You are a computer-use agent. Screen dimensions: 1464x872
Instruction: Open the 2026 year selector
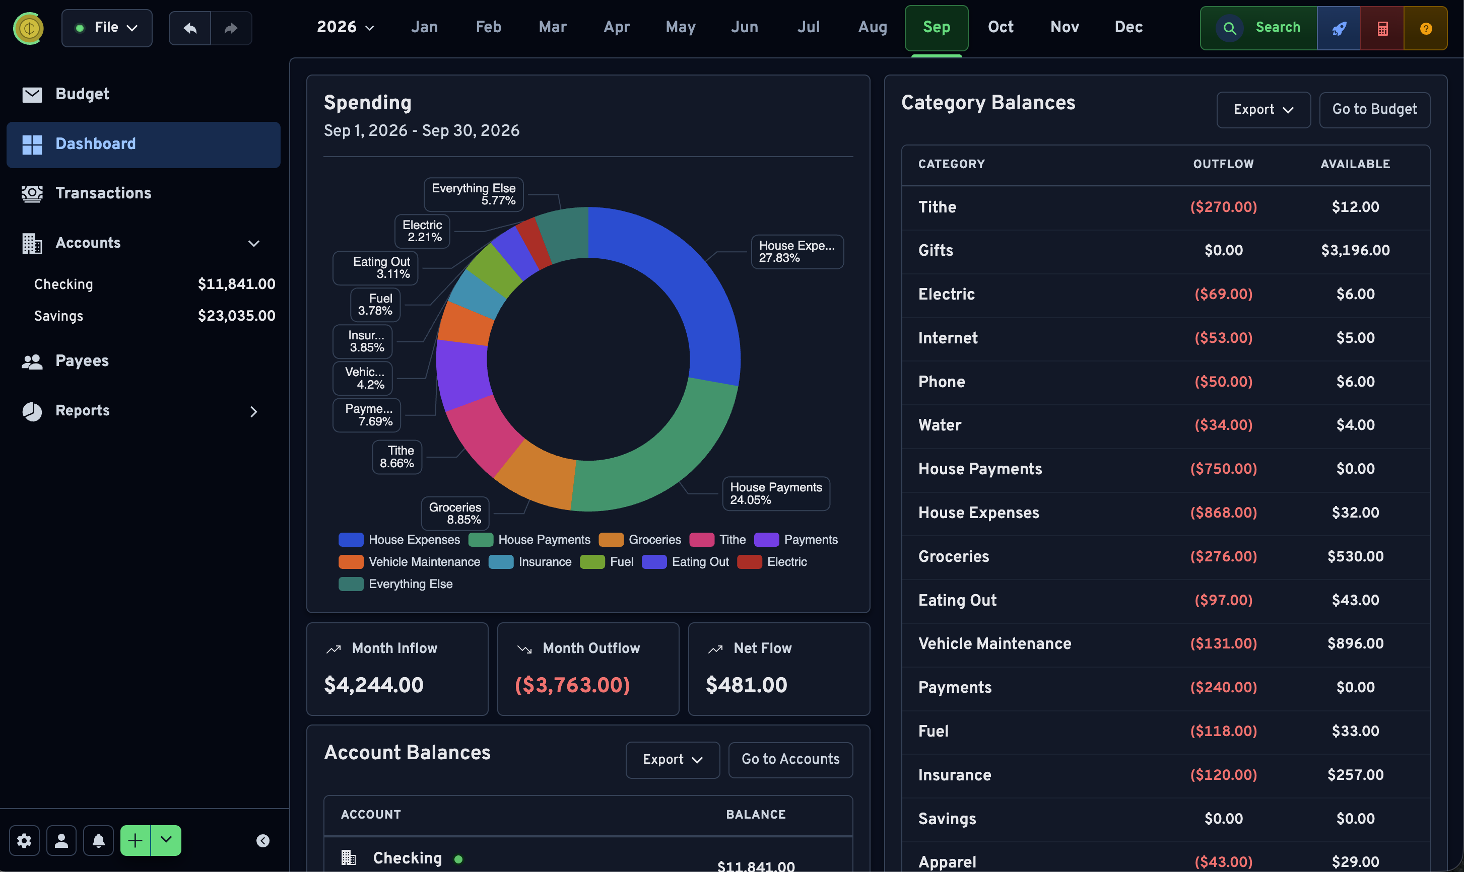pyautogui.click(x=345, y=27)
